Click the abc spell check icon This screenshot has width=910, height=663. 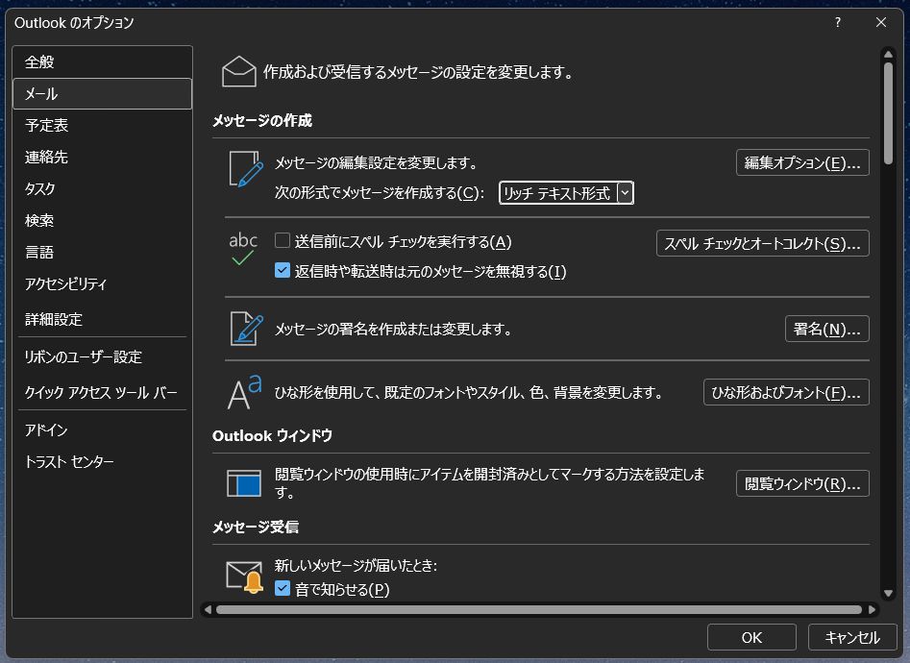point(243,248)
